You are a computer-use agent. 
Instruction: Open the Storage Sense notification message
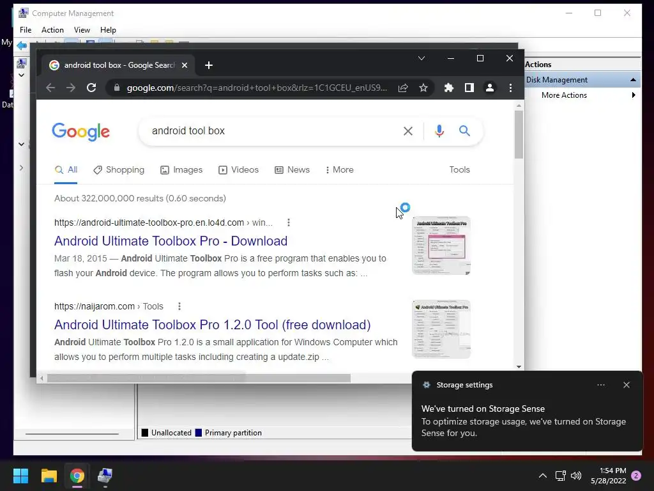point(524,421)
